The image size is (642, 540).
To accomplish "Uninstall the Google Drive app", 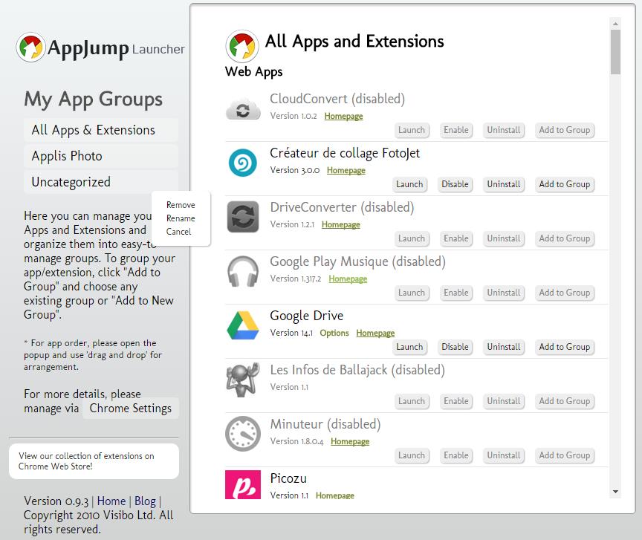I will coord(504,347).
